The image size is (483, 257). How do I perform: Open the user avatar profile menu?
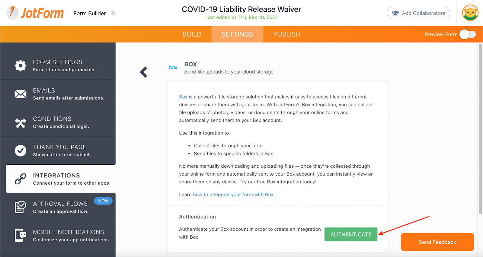click(470, 13)
